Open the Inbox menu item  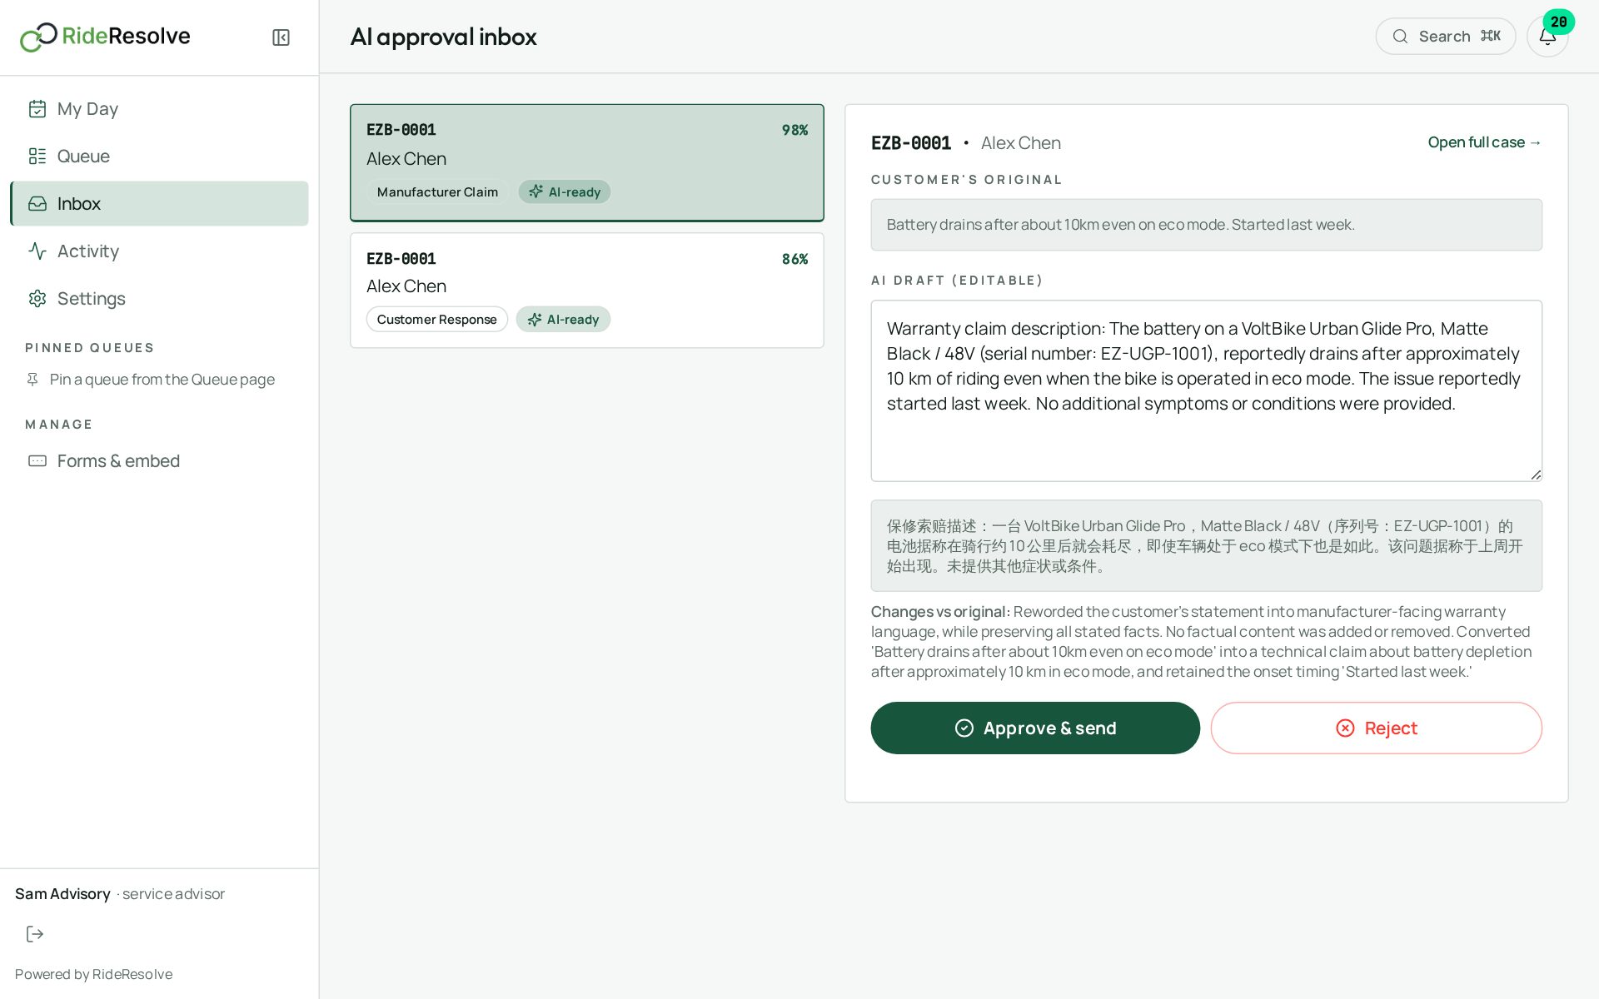tap(159, 204)
